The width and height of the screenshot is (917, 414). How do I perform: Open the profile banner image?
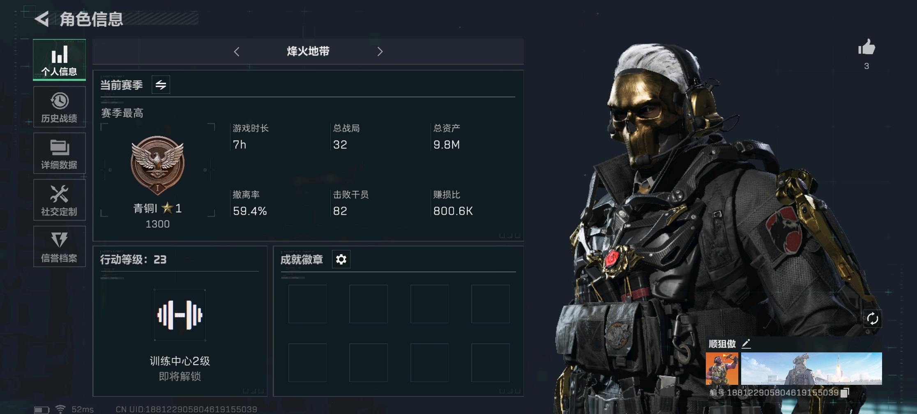click(x=811, y=368)
